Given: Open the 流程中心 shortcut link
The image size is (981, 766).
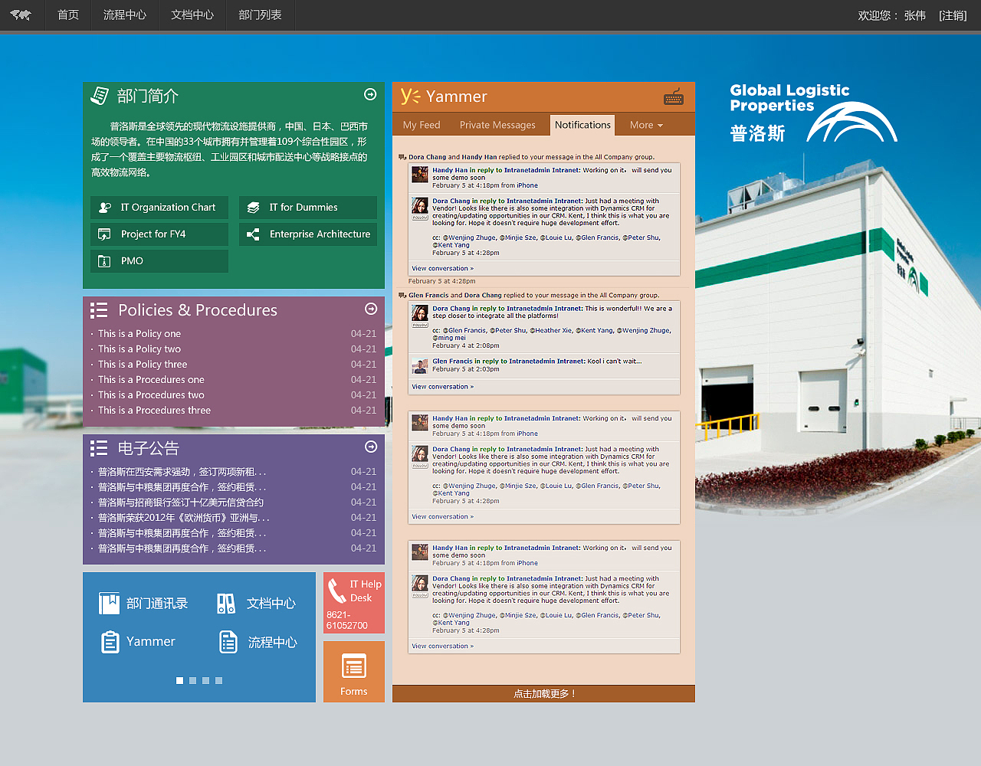Looking at the screenshot, I should (x=273, y=642).
